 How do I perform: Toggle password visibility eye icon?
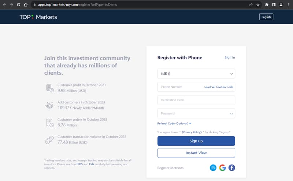(x=231, y=113)
